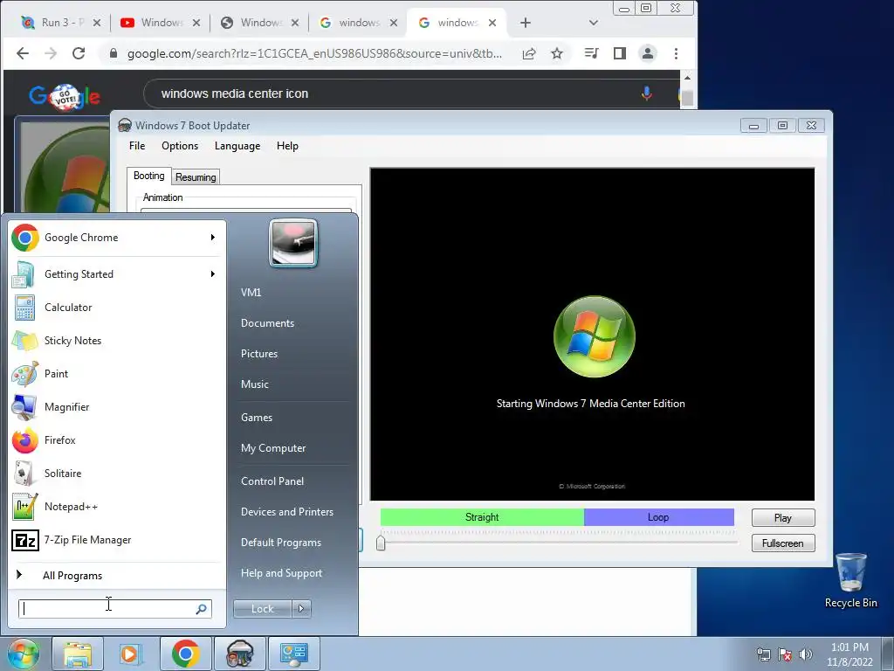Open 7-Zip File Manager
The height and width of the screenshot is (671, 894).
click(117, 540)
